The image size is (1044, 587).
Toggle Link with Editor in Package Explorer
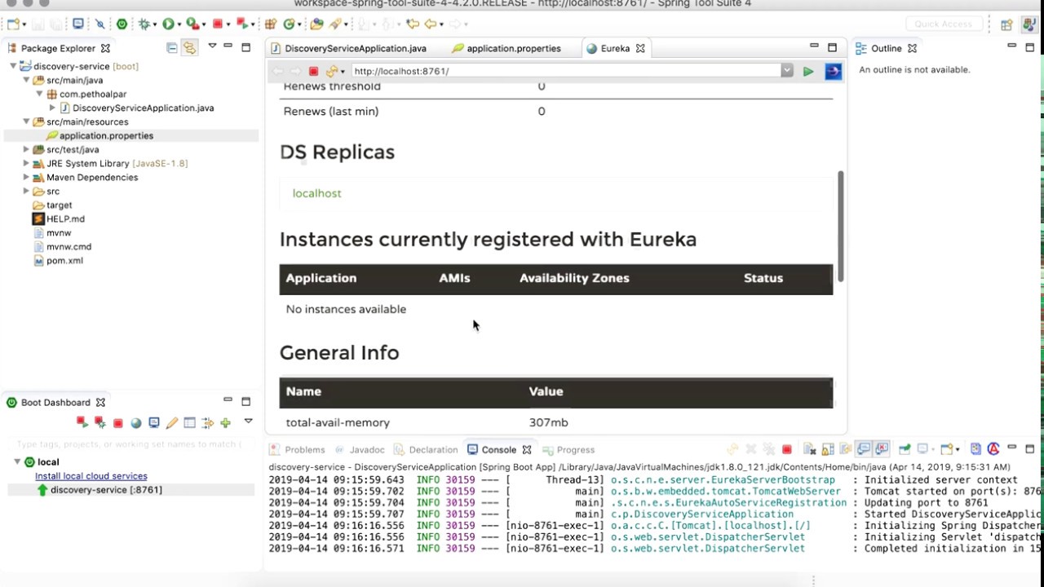click(x=189, y=48)
